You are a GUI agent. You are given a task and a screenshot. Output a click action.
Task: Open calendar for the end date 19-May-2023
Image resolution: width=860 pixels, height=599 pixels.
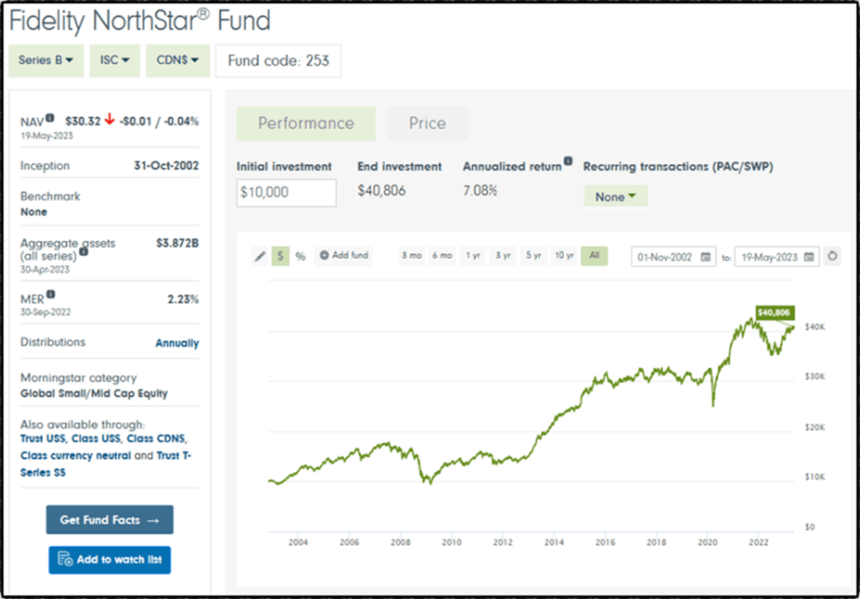click(809, 257)
